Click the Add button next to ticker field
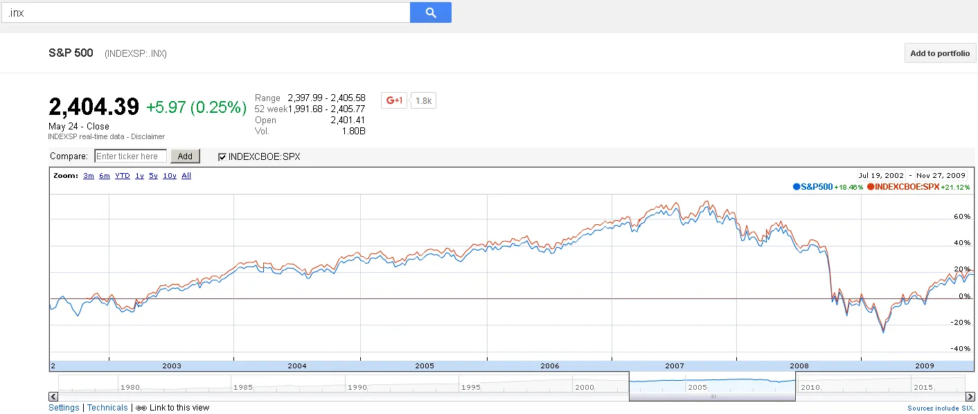Viewport: 978px width, 414px height. (x=185, y=156)
